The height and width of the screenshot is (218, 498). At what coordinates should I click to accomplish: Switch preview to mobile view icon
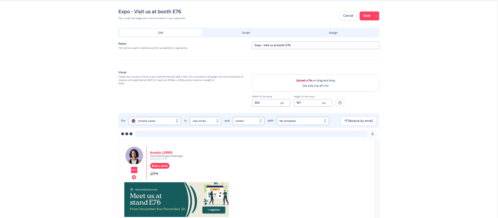[372, 134]
